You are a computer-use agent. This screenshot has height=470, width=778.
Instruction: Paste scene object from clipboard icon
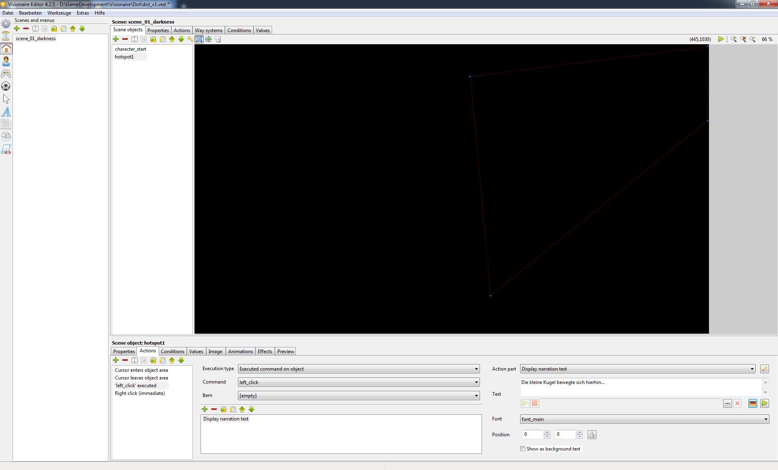[x=162, y=39]
